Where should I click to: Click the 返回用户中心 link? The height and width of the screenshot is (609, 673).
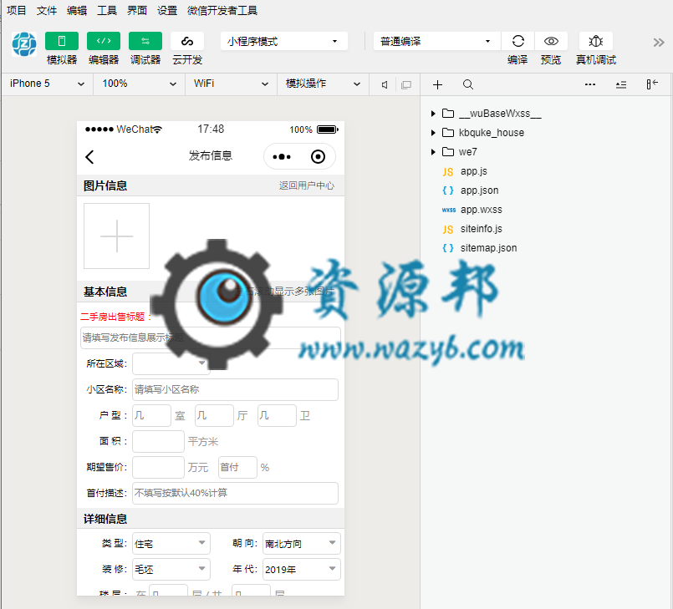click(307, 185)
